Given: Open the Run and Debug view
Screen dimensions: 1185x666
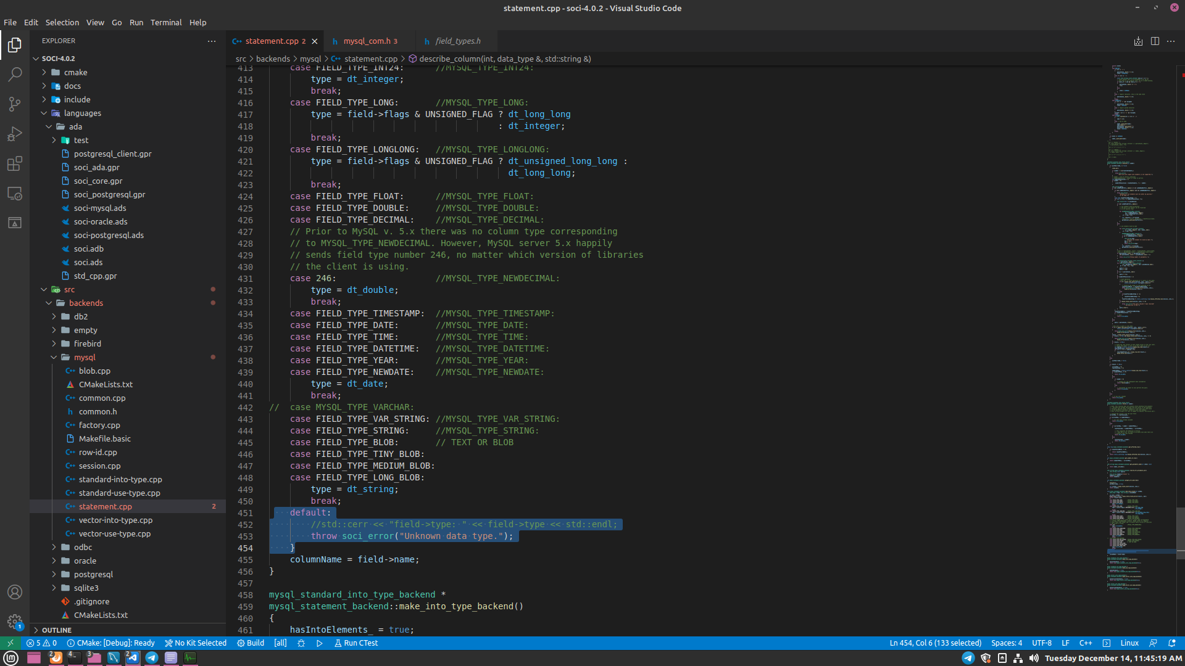Looking at the screenshot, I should click(15, 134).
